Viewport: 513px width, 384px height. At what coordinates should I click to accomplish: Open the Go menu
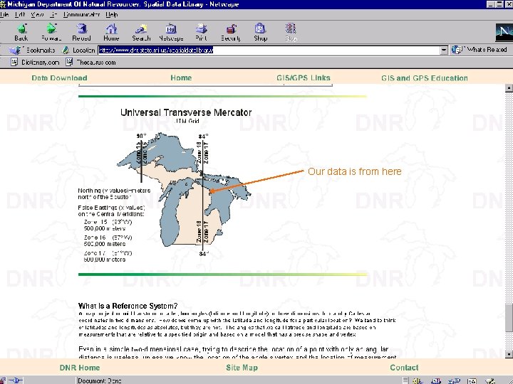pyautogui.click(x=53, y=14)
